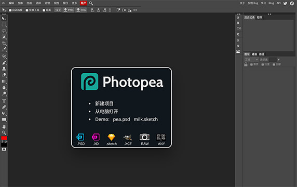Select the Hand tool
This screenshot has width=297, height=187.
(4, 126)
